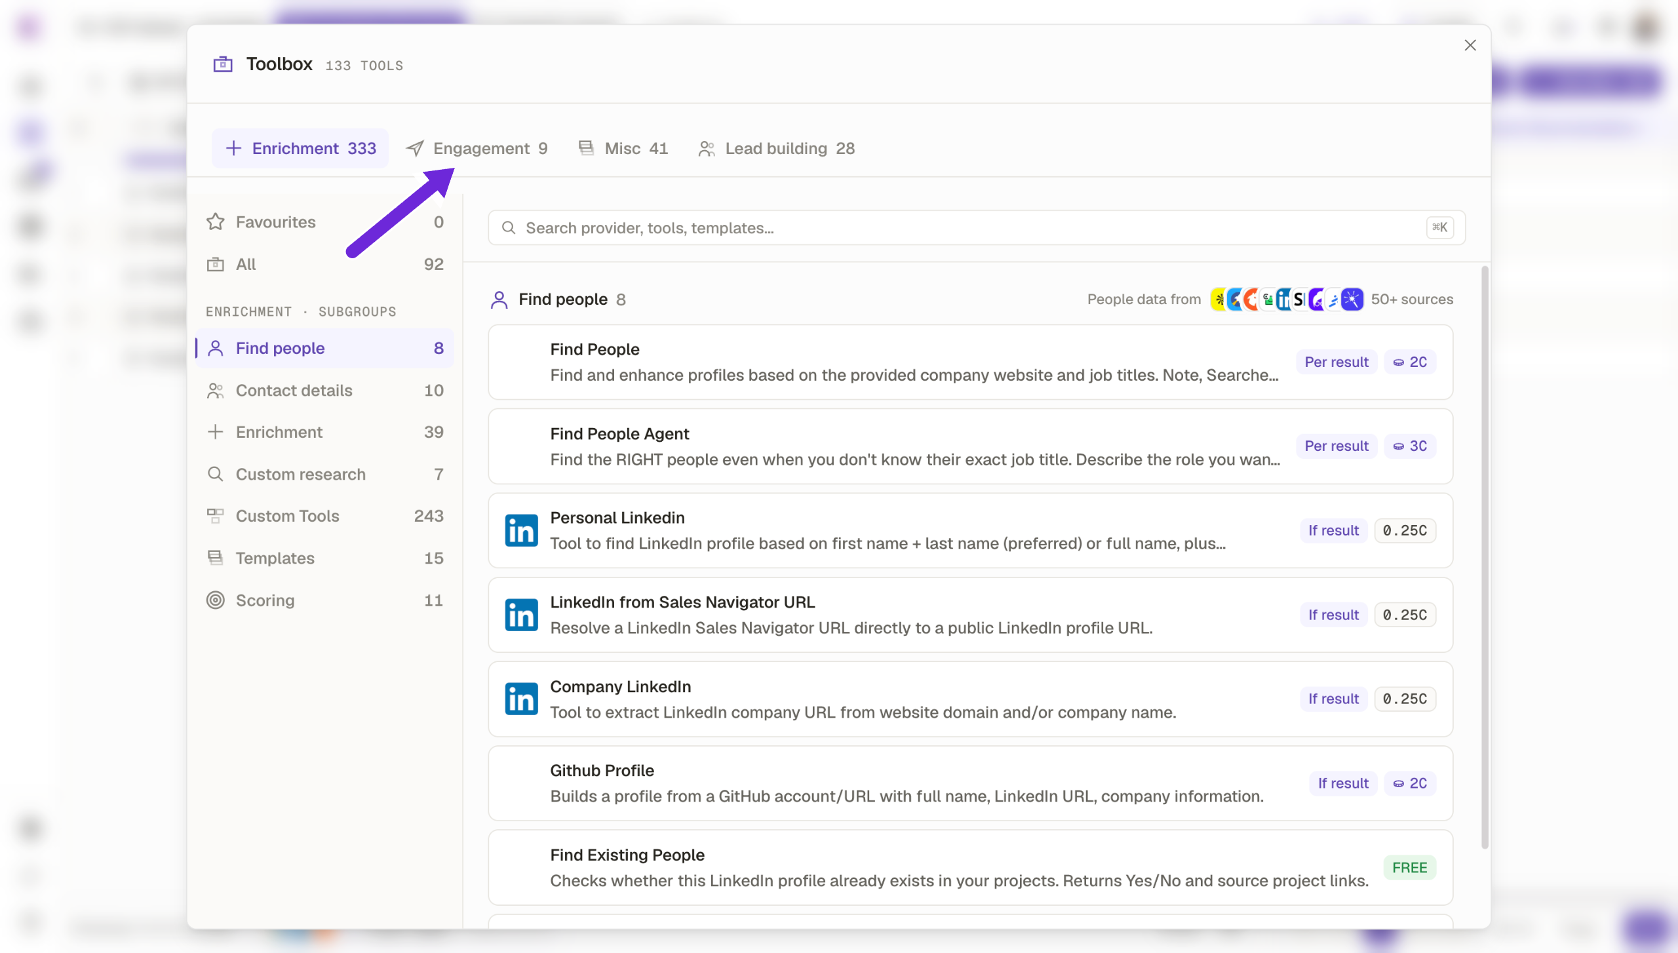
Task: Select the toolbox icon beside All
Action: (216, 264)
